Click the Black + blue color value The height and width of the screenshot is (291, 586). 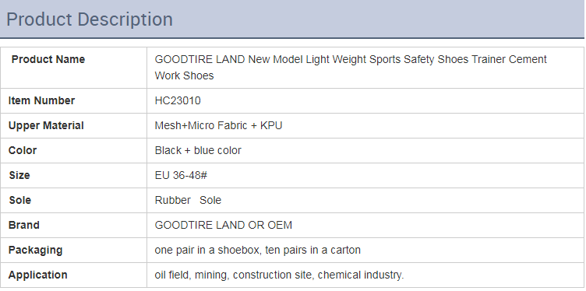(x=198, y=150)
